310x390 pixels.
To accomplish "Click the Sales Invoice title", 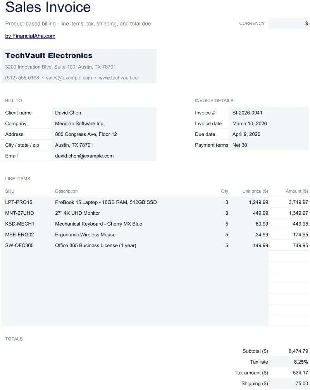I will [48, 7].
